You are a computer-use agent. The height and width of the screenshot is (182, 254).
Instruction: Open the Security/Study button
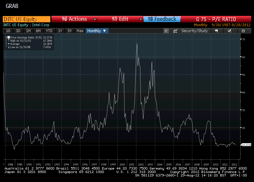tap(194, 31)
